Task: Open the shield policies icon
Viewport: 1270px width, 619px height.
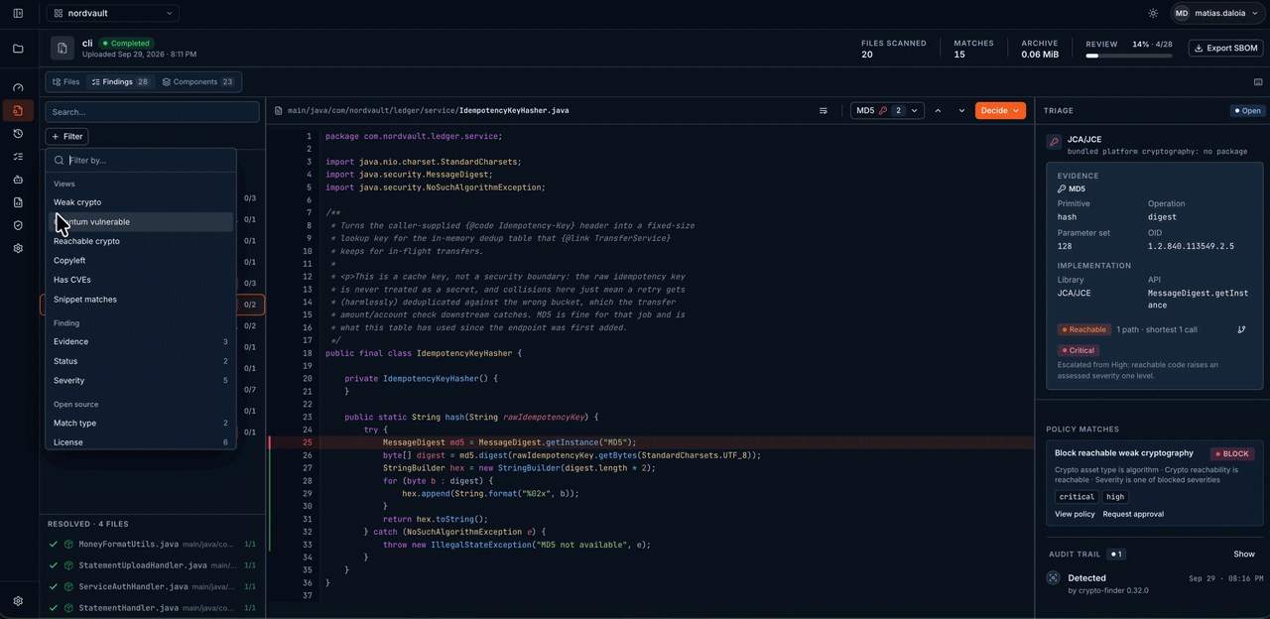Action: tap(18, 225)
